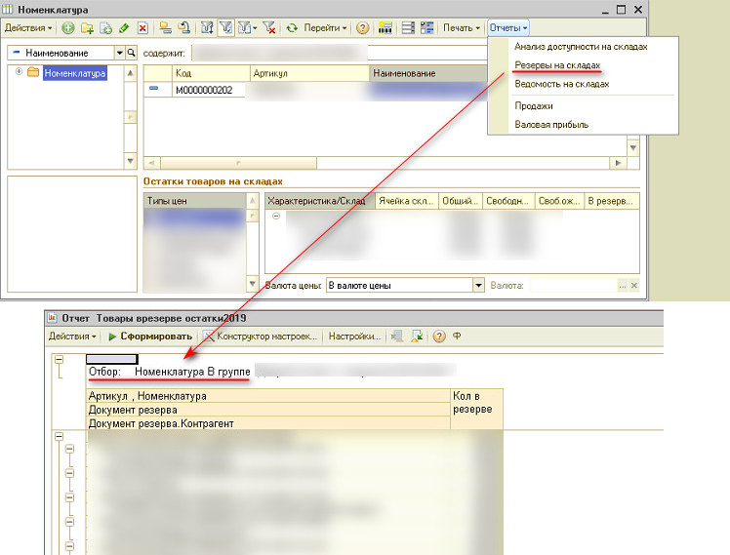Image resolution: width=730 pixels, height=555 pixels.
Task: Click the red Mark for deletion icon
Action: tap(142, 28)
